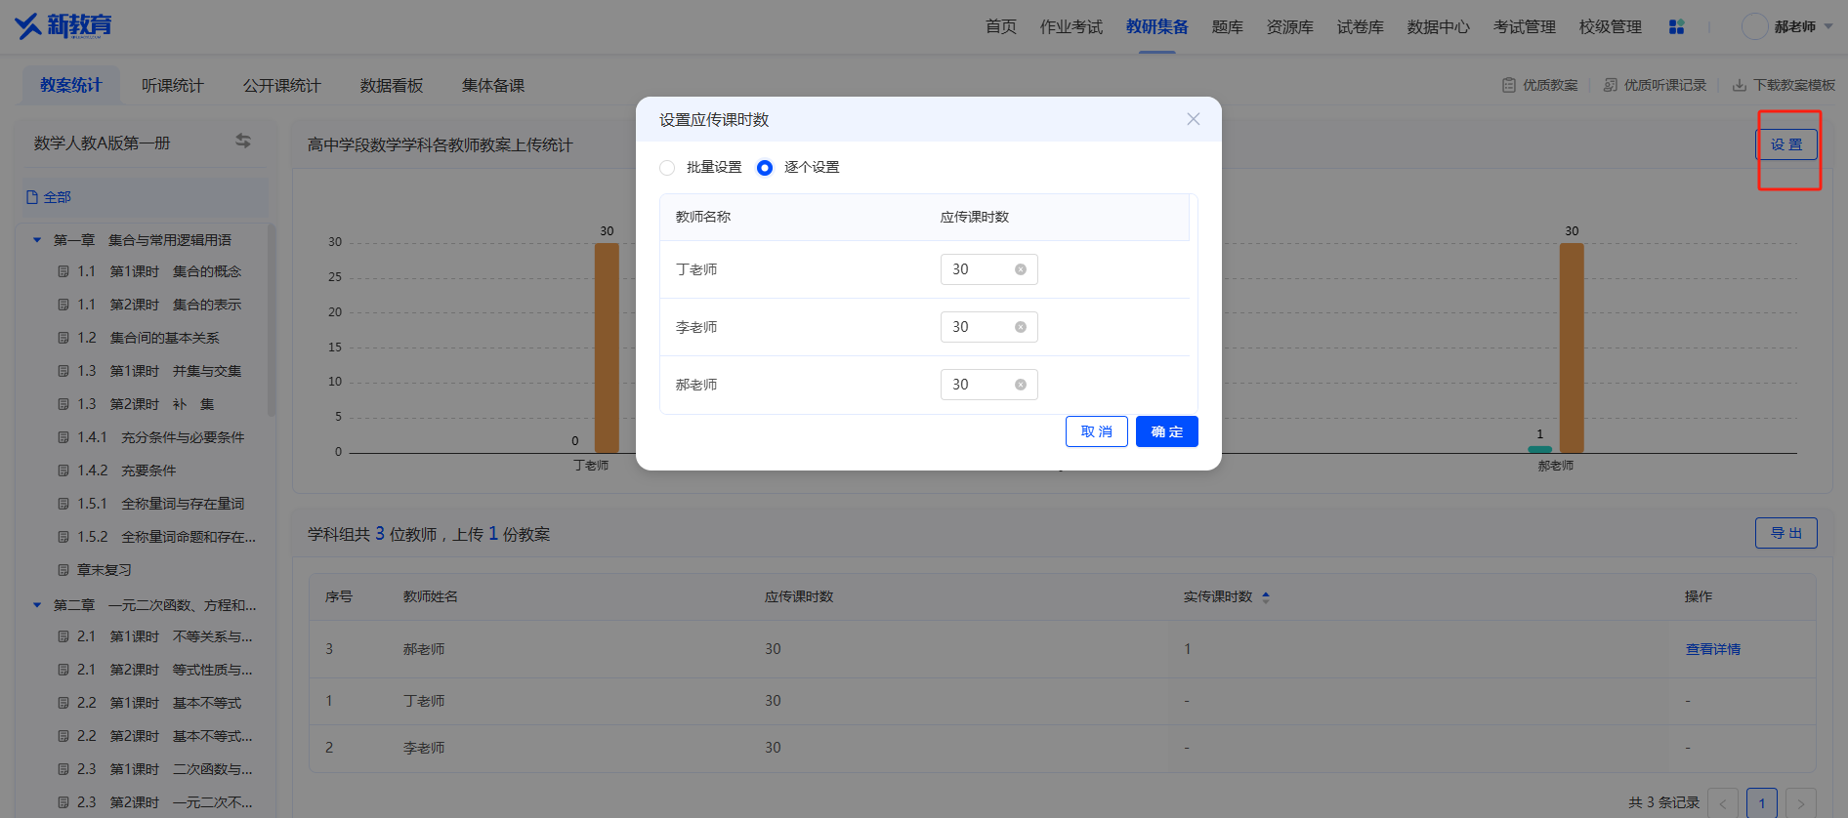Click the 下载教案模板 download icon

coord(1740,85)
